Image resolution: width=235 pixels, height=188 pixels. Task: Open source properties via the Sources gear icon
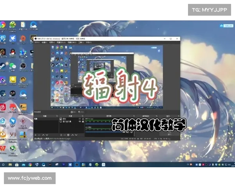pos(68,135)
